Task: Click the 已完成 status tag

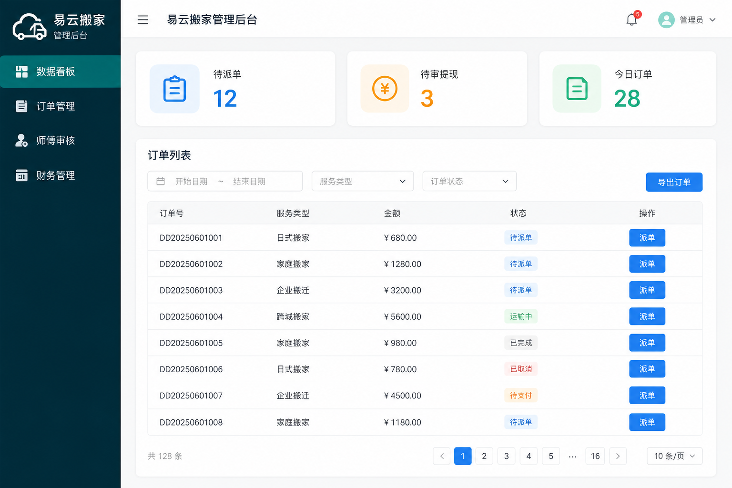Action: pyautogui.click(x=521, y=343)
